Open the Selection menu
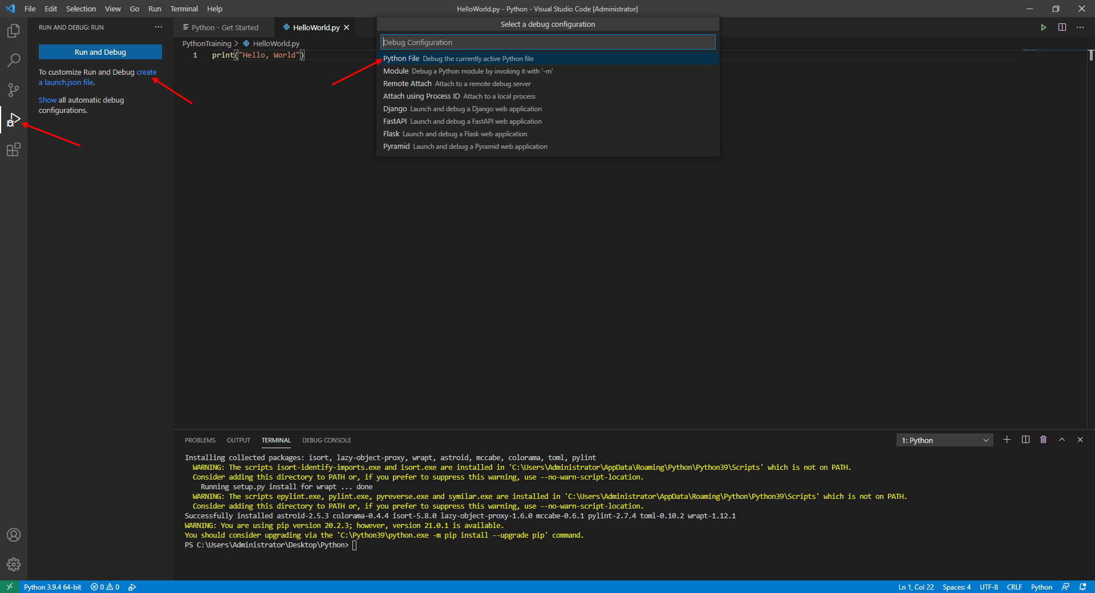The image size is (1095, 593). (81, 9)
